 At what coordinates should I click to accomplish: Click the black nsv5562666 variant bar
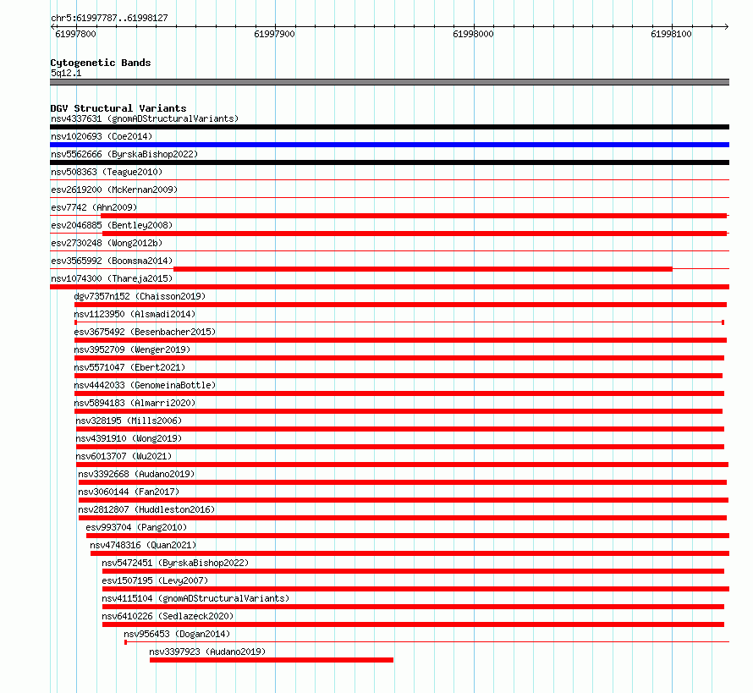pos(389,162)
